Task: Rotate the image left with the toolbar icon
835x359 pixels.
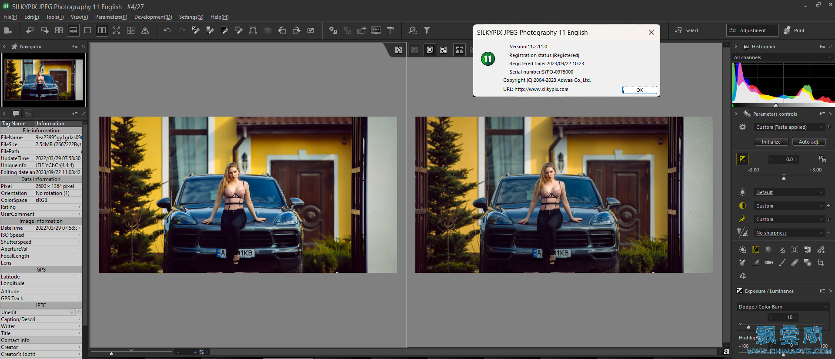Action: pyautogui.click(x=282, y=30)
